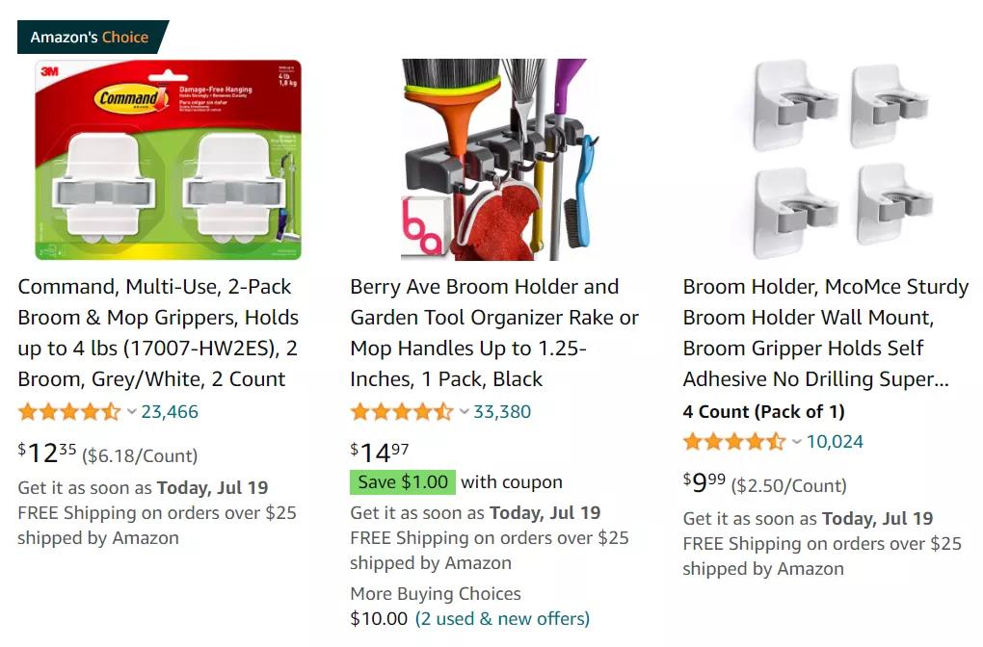The width and height of the screenshot is (983, 647).
Task: Click the Save $1.00 coupon badge
Action: coord(403,482)
